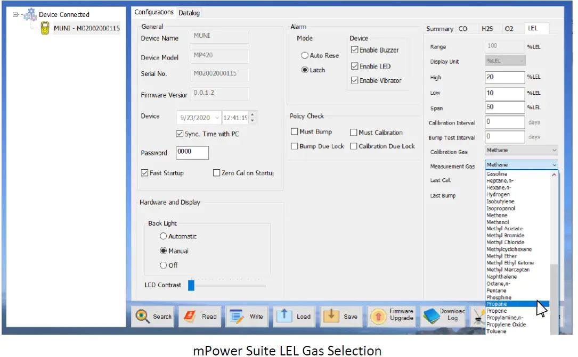Click the Download Log book icon

[x=430, y=317]
